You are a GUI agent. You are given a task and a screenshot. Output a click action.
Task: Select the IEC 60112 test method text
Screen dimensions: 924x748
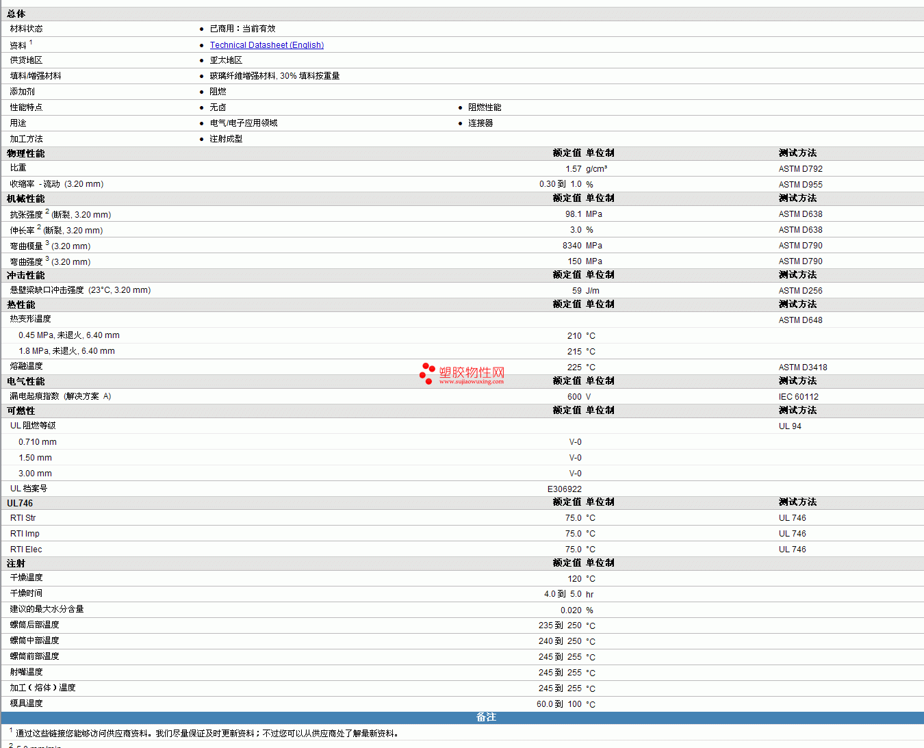click(798, 397)
